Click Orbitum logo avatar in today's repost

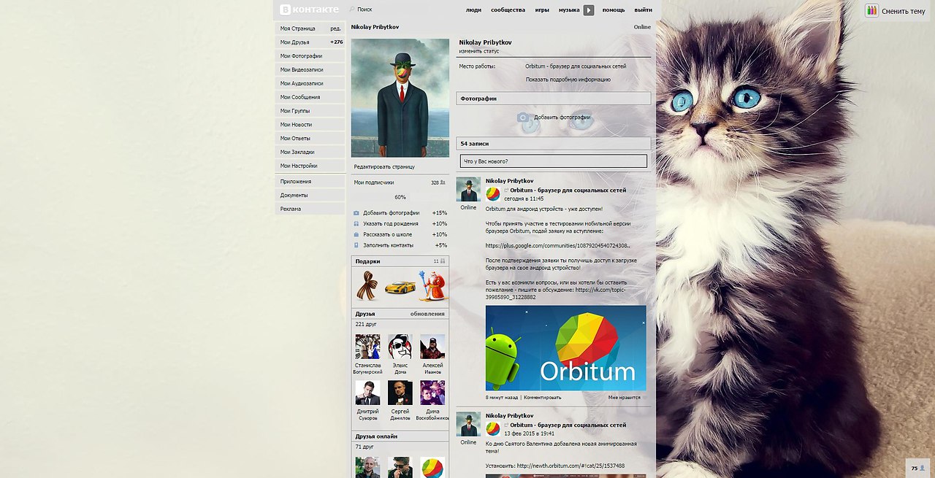point(493,194)
